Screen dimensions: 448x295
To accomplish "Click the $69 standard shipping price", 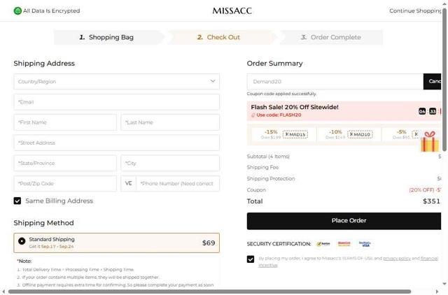I will (x=209, y=243).
